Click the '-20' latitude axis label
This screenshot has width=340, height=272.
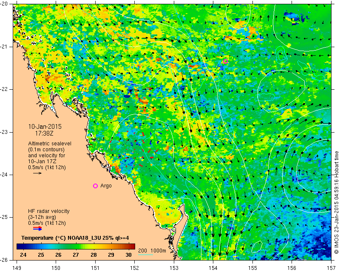click(x=4, y=4)
